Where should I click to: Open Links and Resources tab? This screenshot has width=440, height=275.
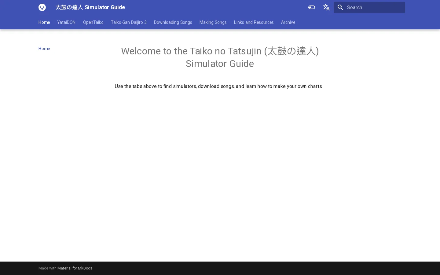(x=254, y=22)
